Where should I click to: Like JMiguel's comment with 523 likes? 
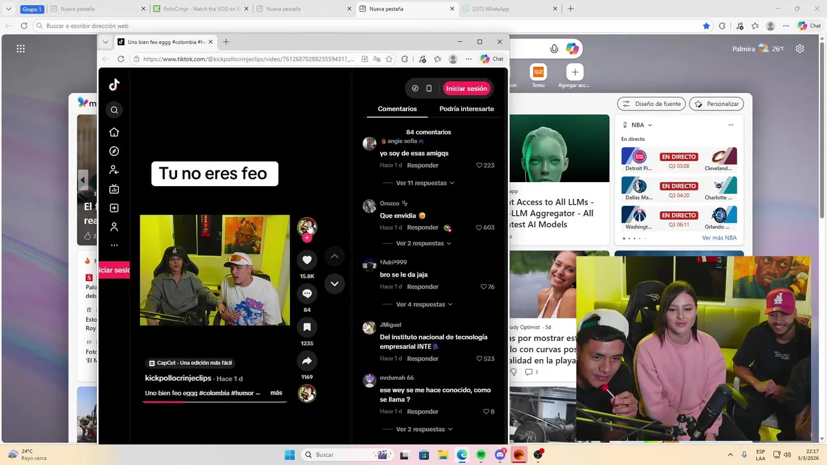pyautogui.click(x=479, y=358)
